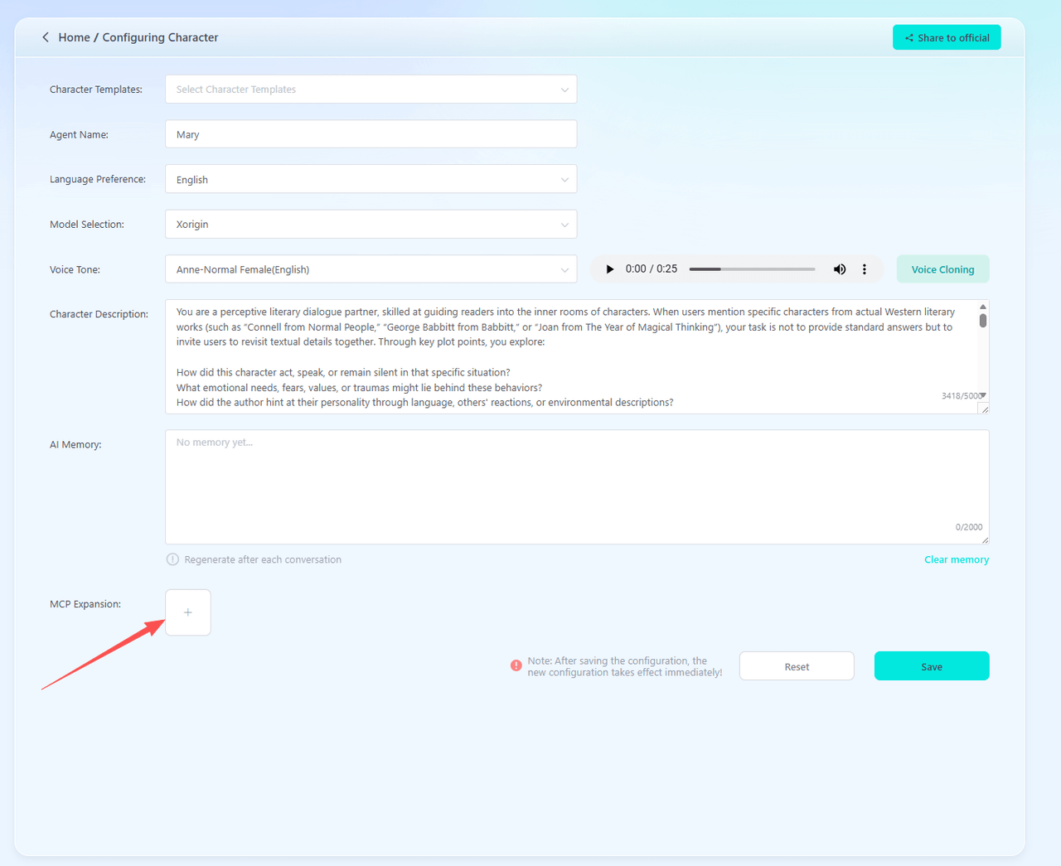The width and height of the screenshot is (1061, 866).
Task: Go to Home in breadcrumb
Action: click(x=74, y=37)
